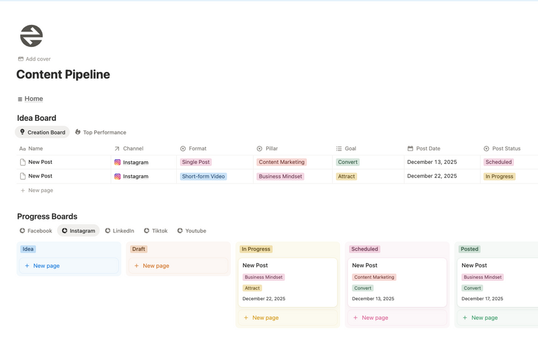Click the Scheduled status tag in first row
This screenshot has width=538, height=356.
pos(498,162)
